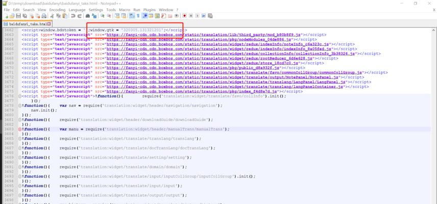Open the Language menu
Image resolution: width=437 pixels, height=204 pixels.
(77, 10)
